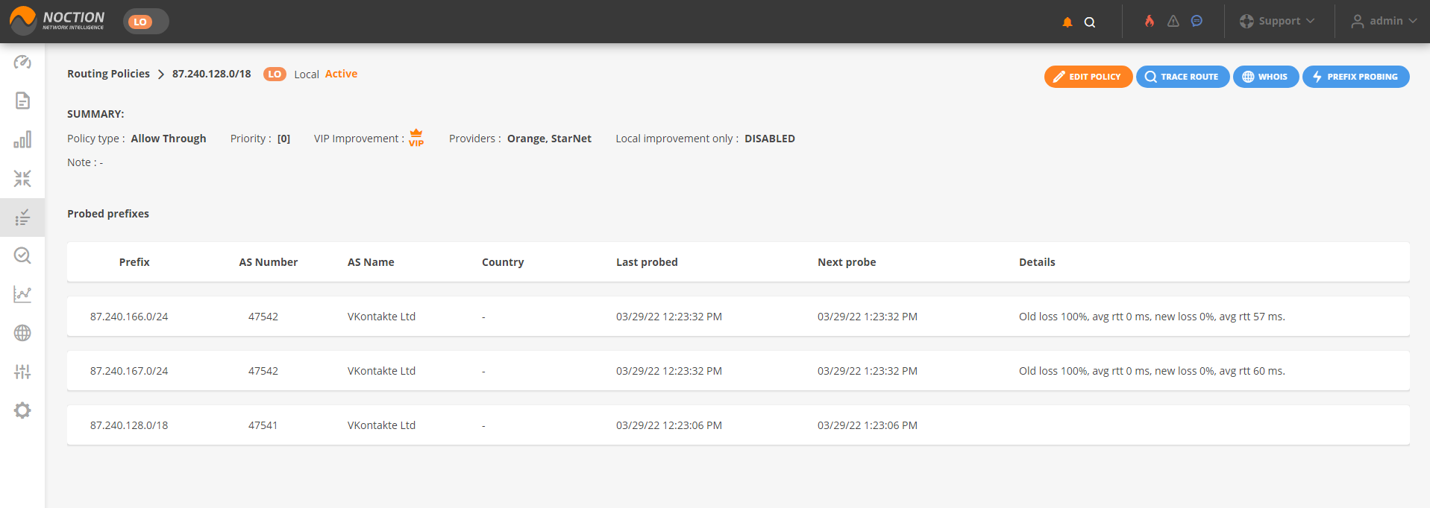
Task: Select prefix 87.240.167.0/24 row cell
Action: (x=129, y=371)
